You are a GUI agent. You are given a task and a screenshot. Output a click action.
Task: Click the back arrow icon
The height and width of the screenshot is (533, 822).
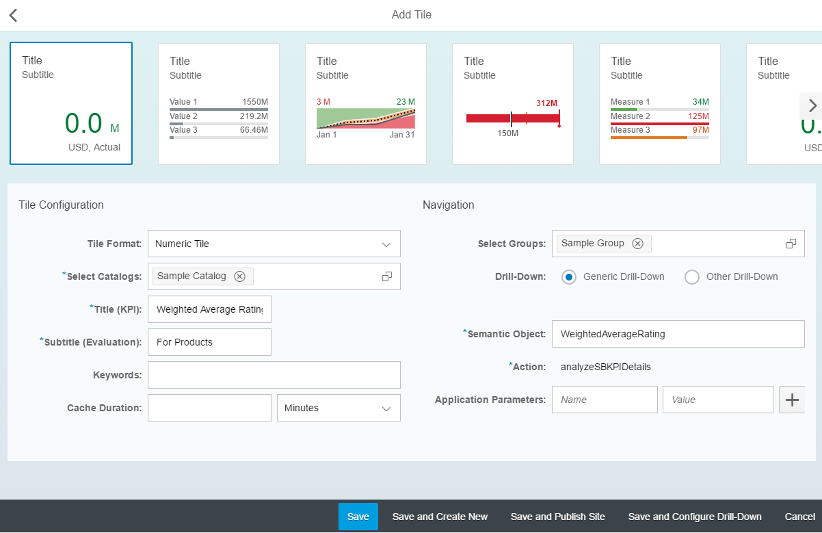(x=13, y=15)
